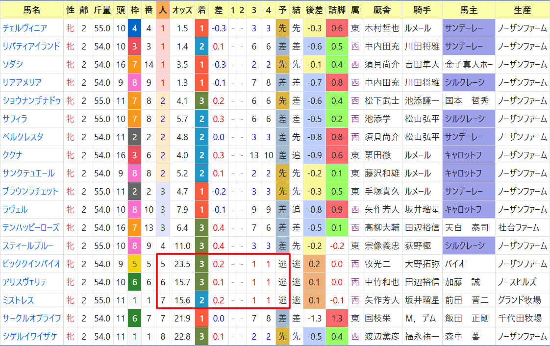550x346 pixels.
Task: Click finish badge 2 in リバティアイランド row
Action: (x=201, y=46)
